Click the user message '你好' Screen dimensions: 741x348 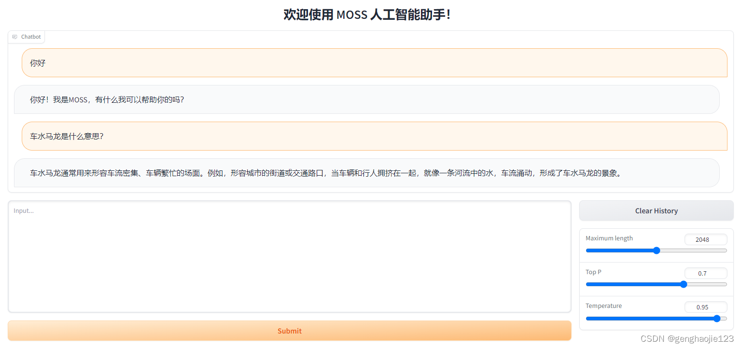(374, 63)
